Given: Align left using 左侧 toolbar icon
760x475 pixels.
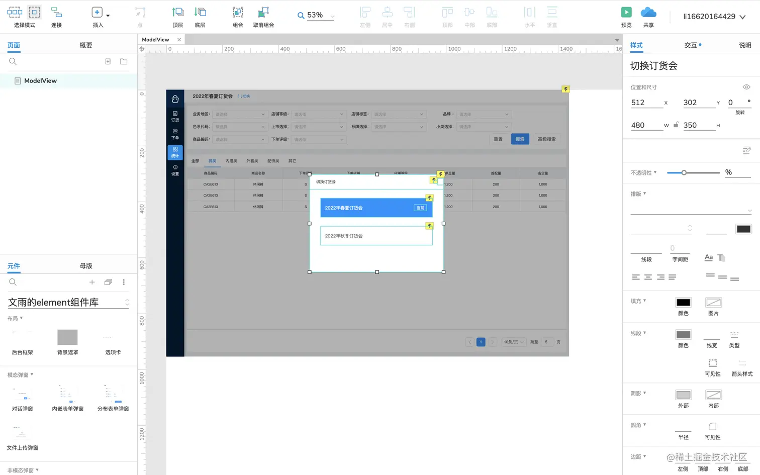Looking at the screenshot, I should (365, 12).
